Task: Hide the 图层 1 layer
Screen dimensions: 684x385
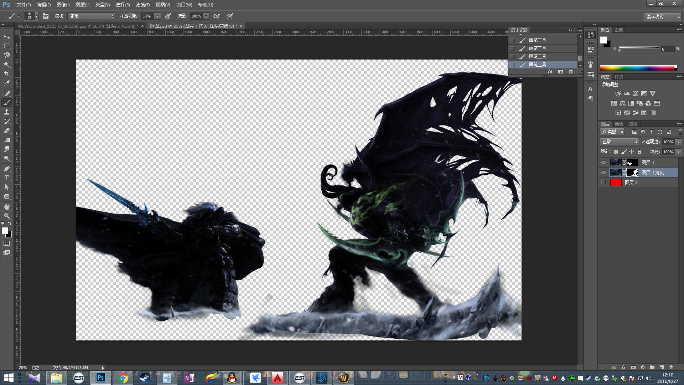Action: (603, 163)
